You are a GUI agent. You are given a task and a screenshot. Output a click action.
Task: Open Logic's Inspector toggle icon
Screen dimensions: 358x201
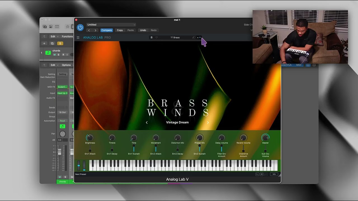click(x=51, y=27)
